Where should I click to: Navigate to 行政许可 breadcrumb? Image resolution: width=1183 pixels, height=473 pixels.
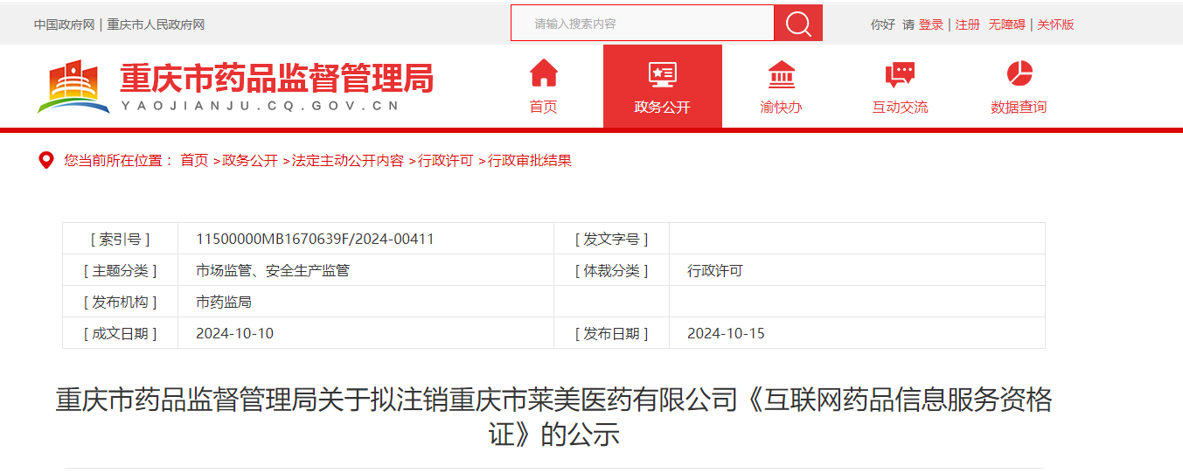[x=446, y=161]
